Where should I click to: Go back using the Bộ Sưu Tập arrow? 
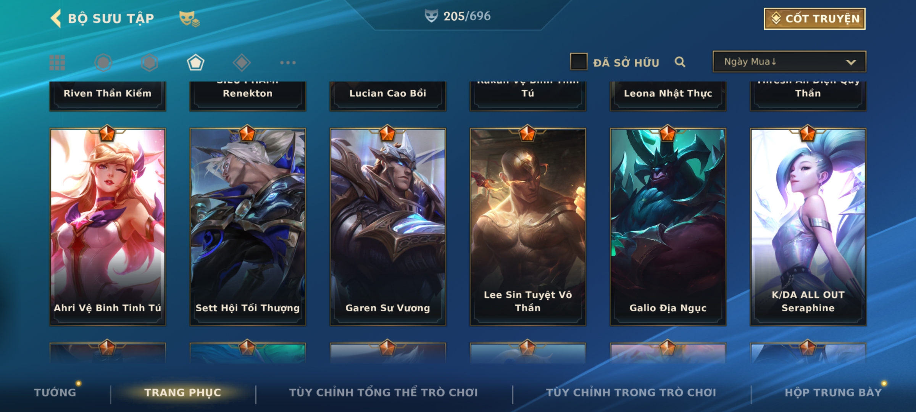coord(56,18)
